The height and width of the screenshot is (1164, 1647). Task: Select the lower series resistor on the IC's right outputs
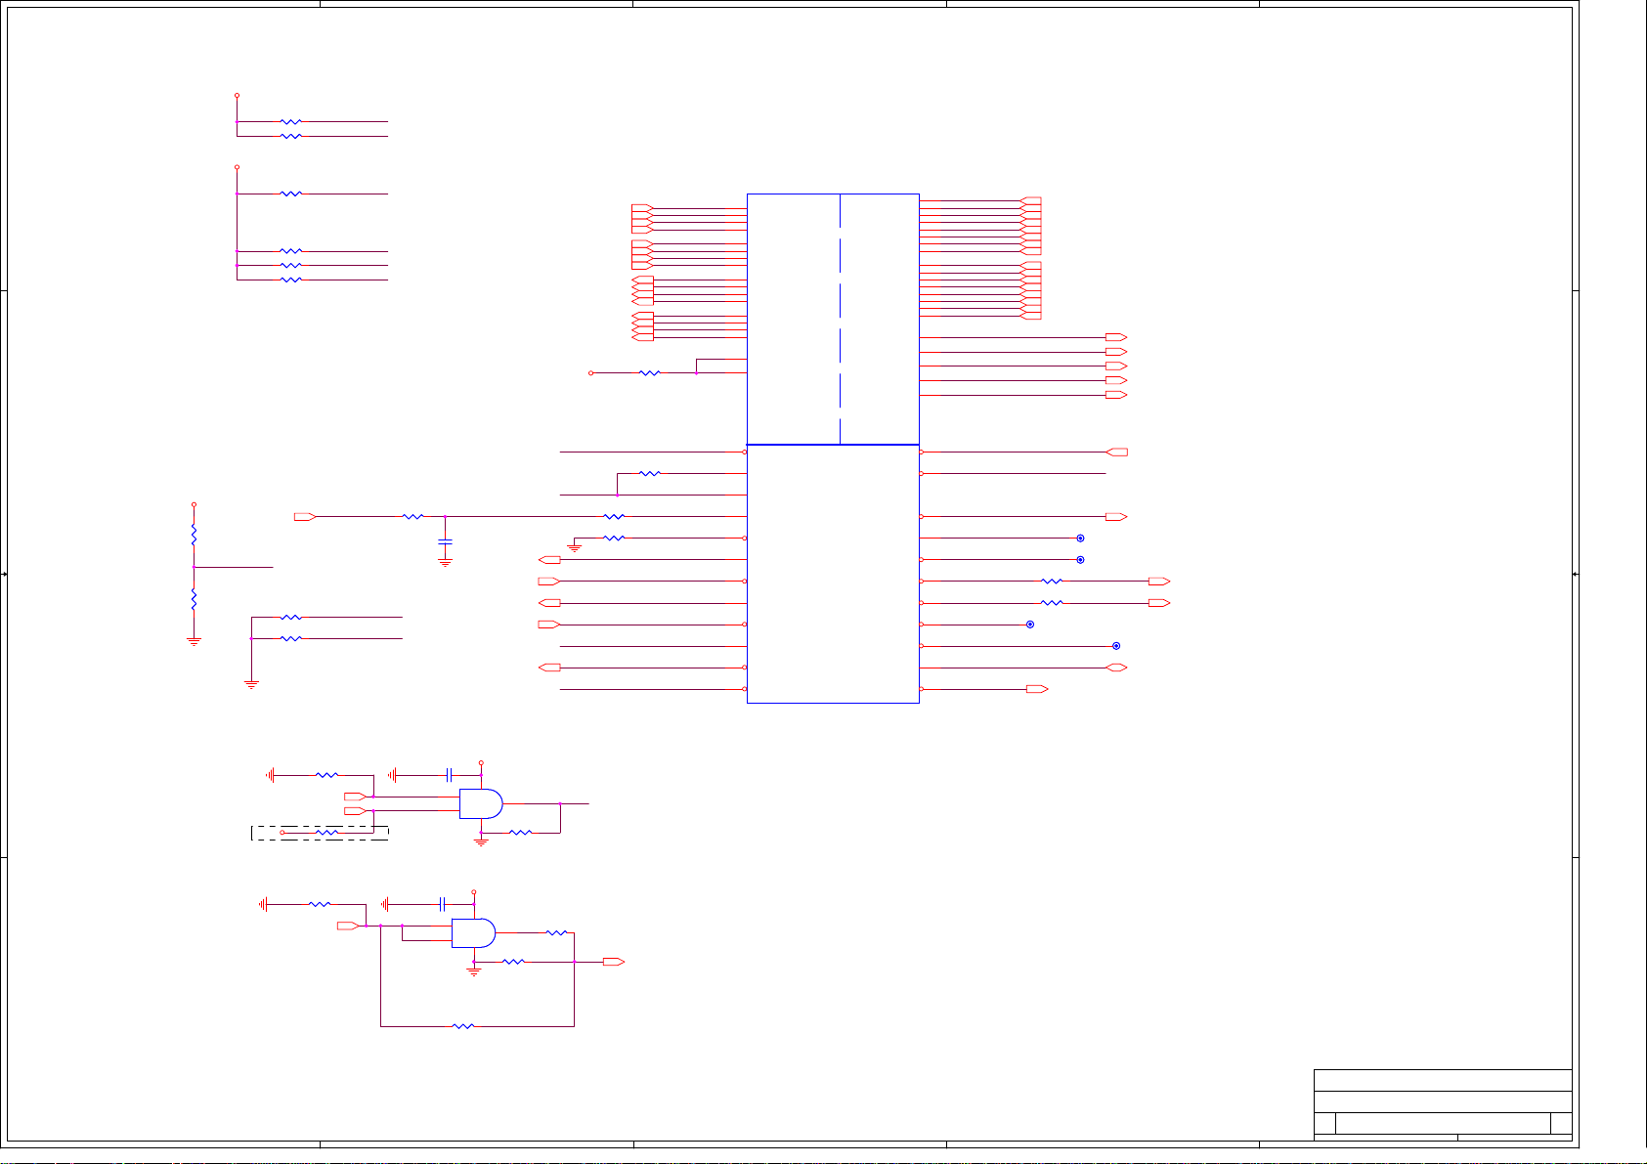[x=1052, y=603]
